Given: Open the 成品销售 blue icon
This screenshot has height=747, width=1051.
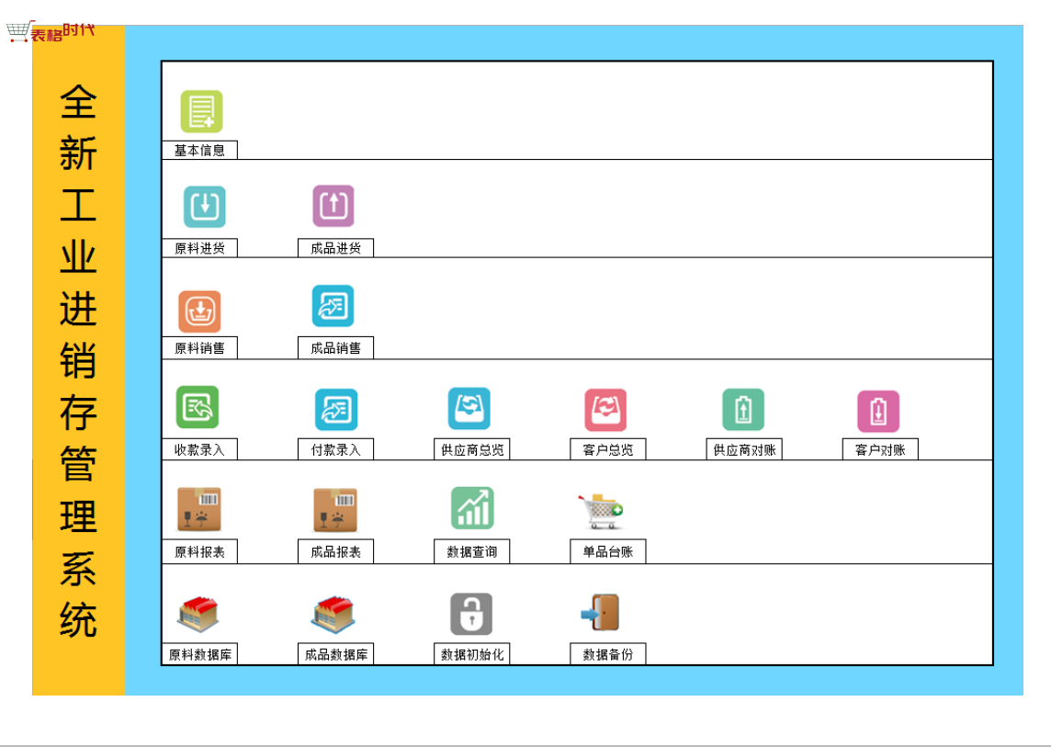Looking at the screenshot, I should (333, 306).
